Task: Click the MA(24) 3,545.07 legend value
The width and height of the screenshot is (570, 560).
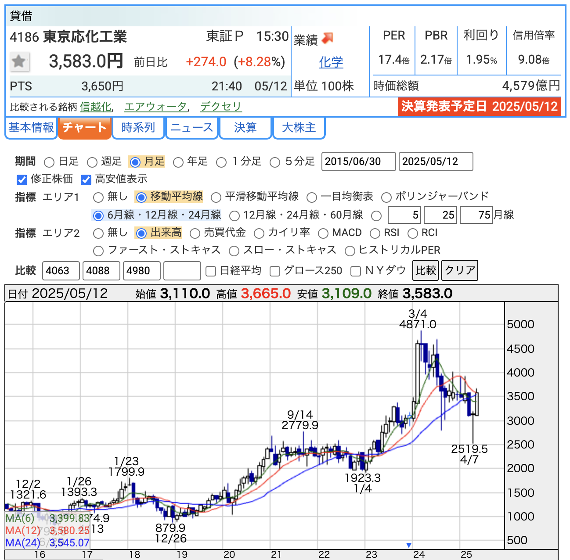Action: pos(69,543)
